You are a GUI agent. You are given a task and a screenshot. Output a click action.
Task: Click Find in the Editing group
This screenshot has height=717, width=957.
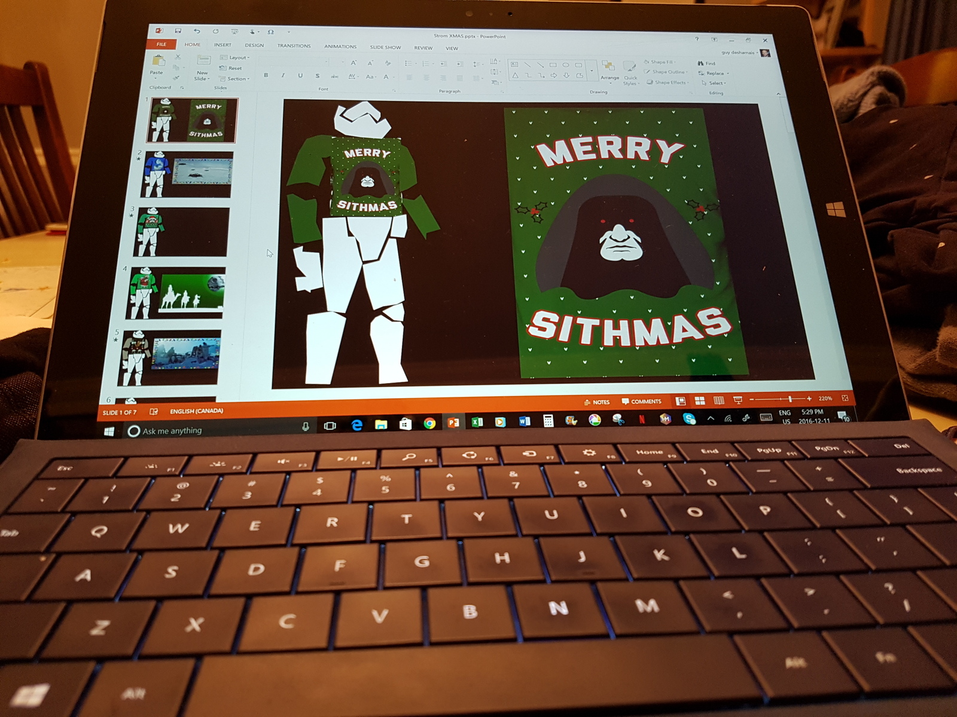[706, 63]
